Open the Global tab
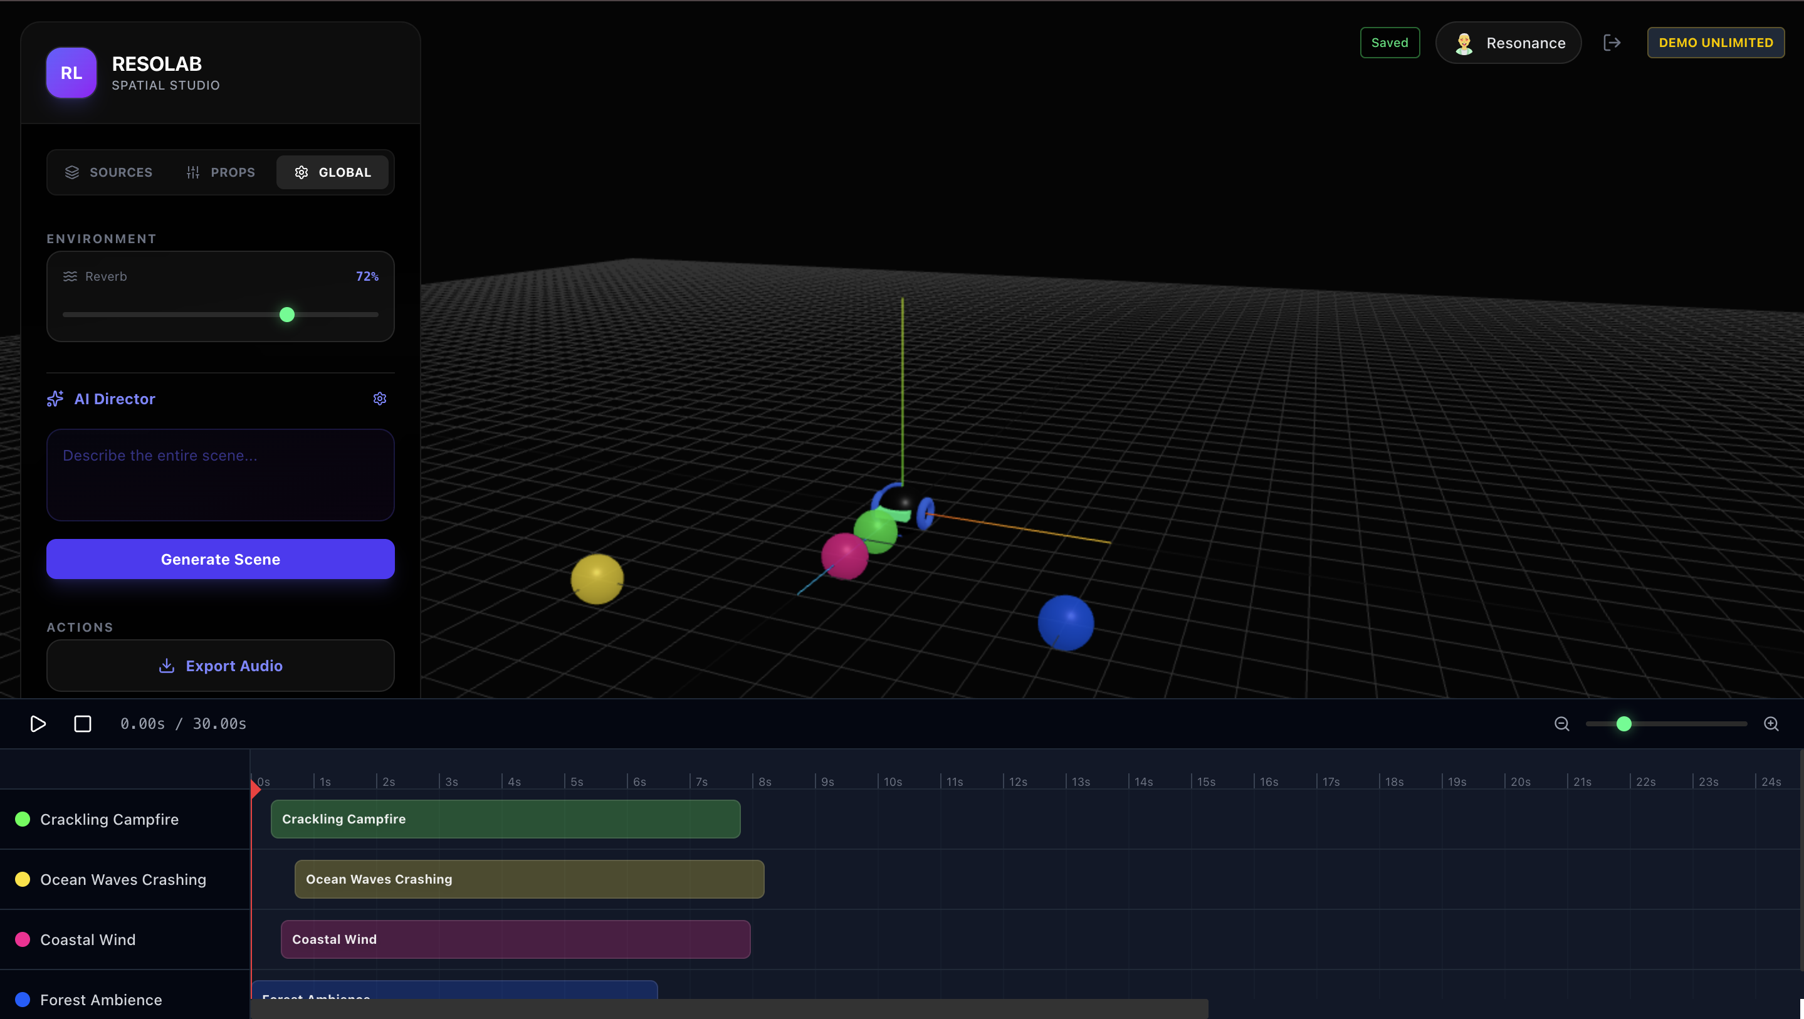Image resolution: width=1804 pixels, height=1019 pixels. click(x=333, y=172)
